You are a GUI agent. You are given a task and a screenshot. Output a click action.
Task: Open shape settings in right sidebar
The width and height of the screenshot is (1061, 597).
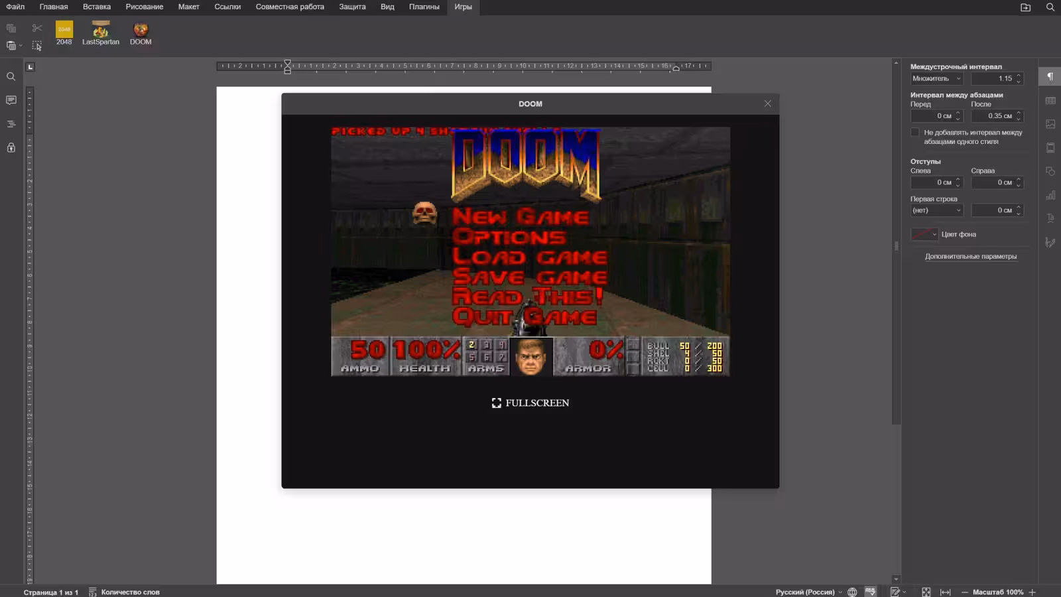tap(1050, 171)
